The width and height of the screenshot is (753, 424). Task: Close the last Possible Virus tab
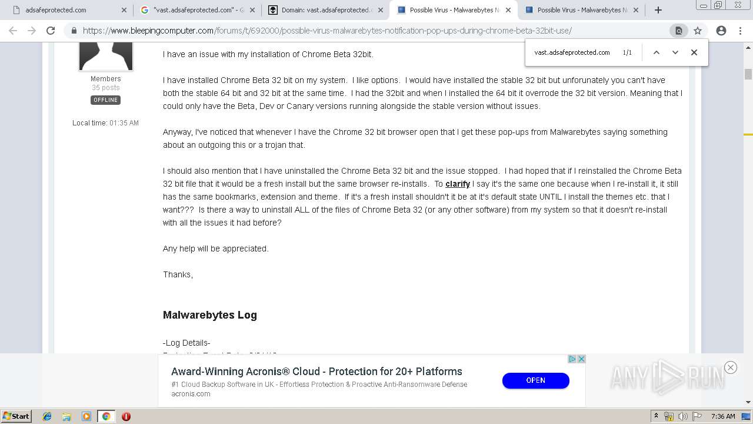[x=636, y=10]
